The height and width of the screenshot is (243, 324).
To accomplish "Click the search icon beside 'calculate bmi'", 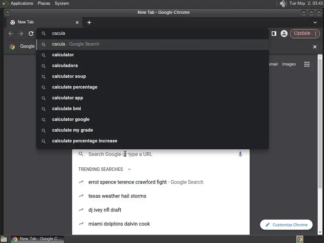I will tap(43, 109).
